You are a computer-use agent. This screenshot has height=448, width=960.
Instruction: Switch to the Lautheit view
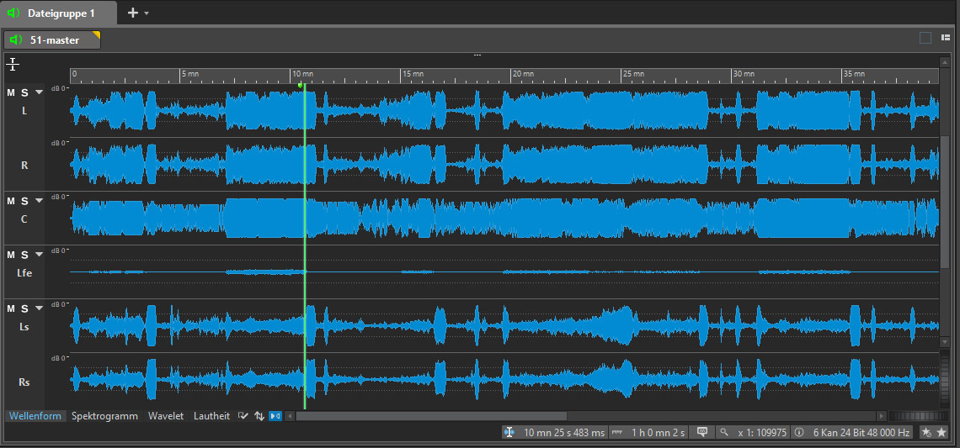click(x=211, y=416)
